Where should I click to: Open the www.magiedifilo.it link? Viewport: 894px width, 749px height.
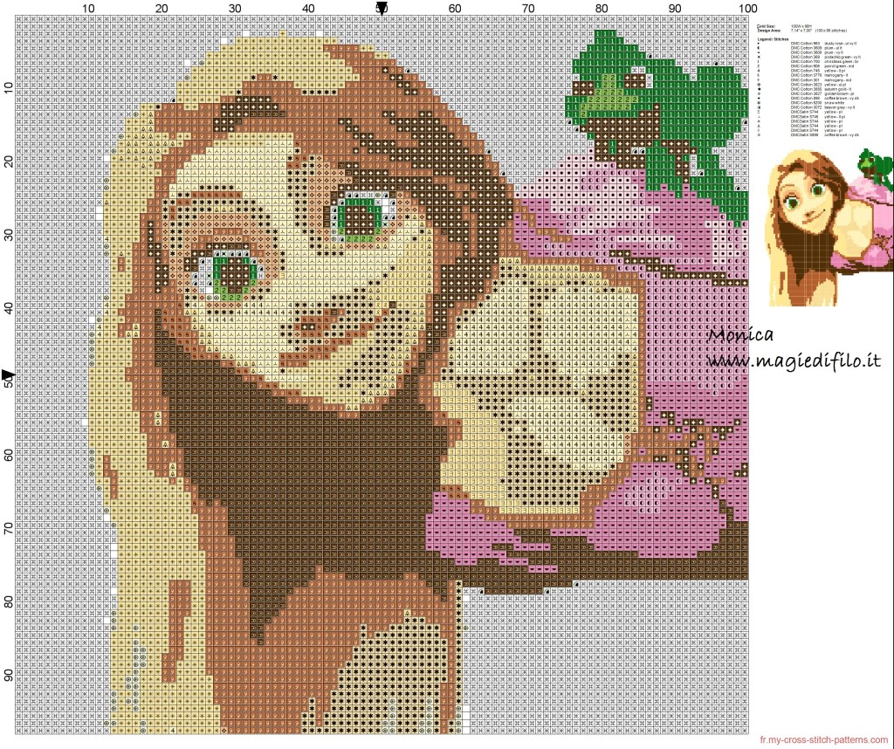pos(793,361)
